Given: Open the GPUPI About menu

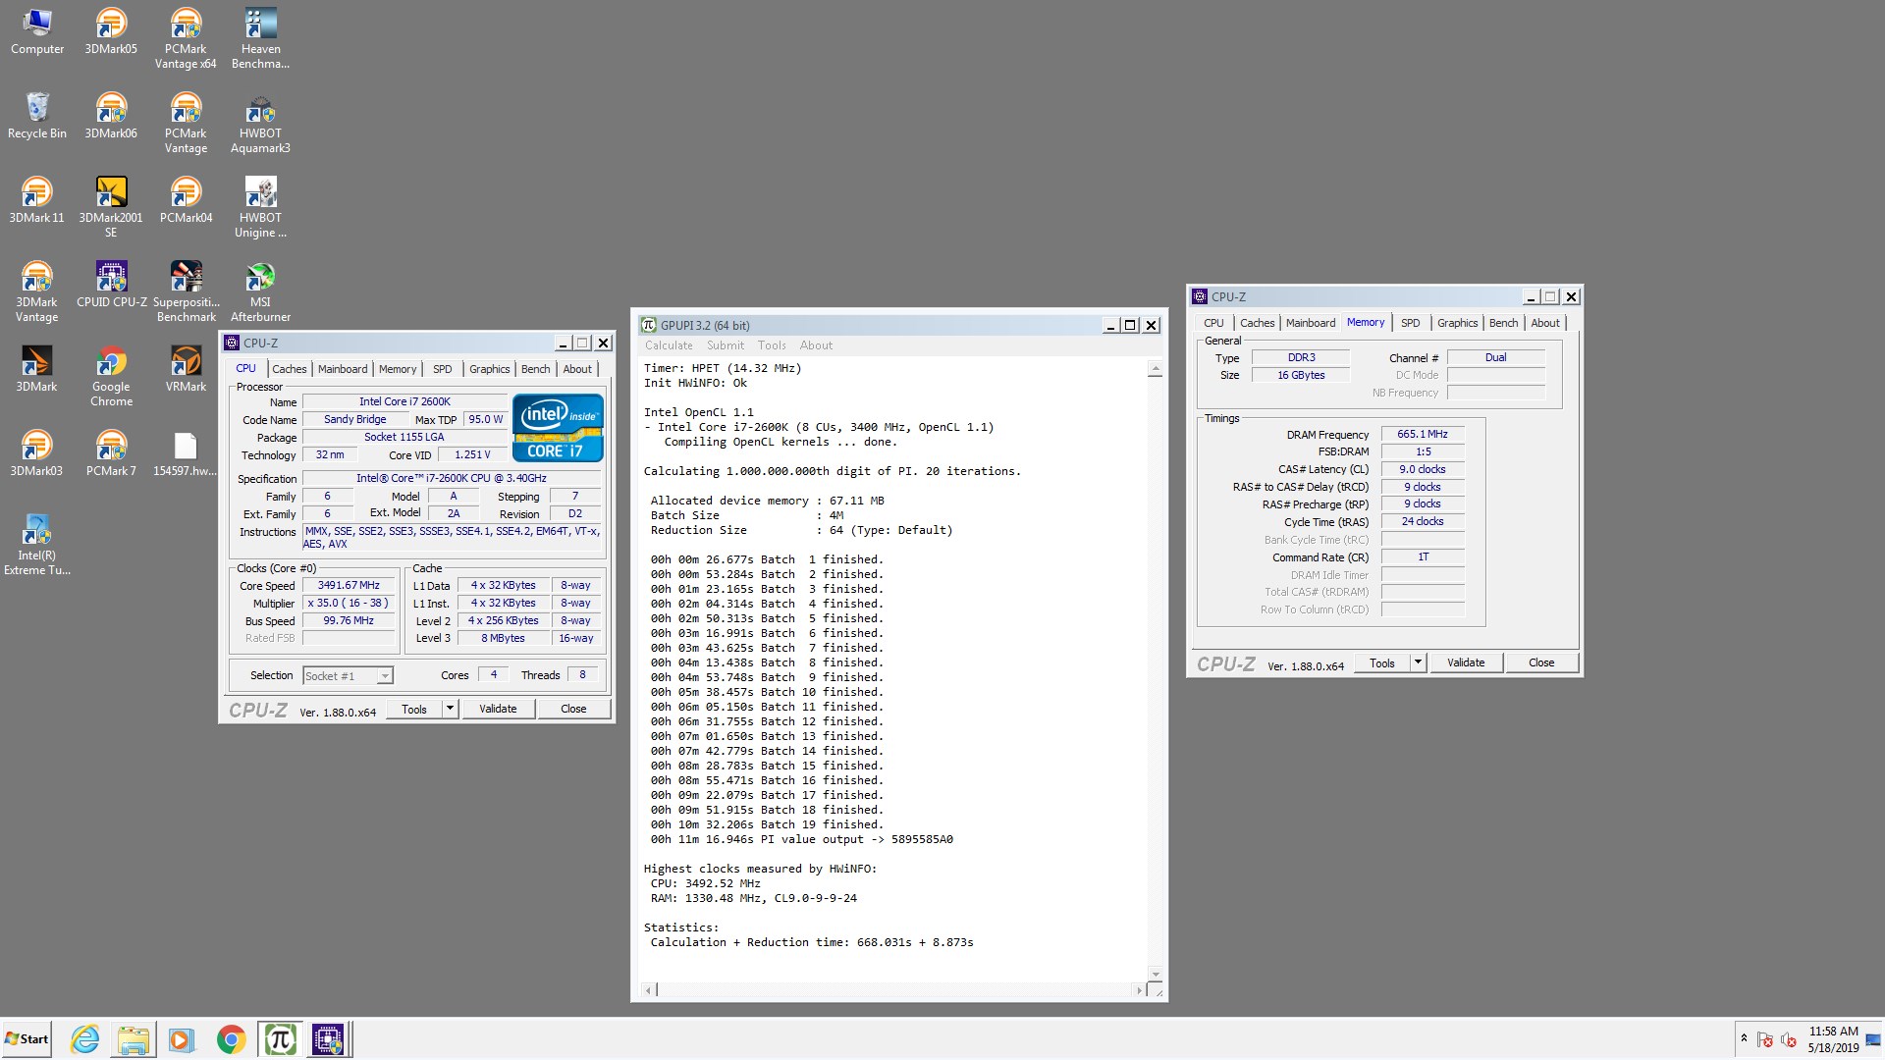Looking at the screenshot, I should (816, 345).
